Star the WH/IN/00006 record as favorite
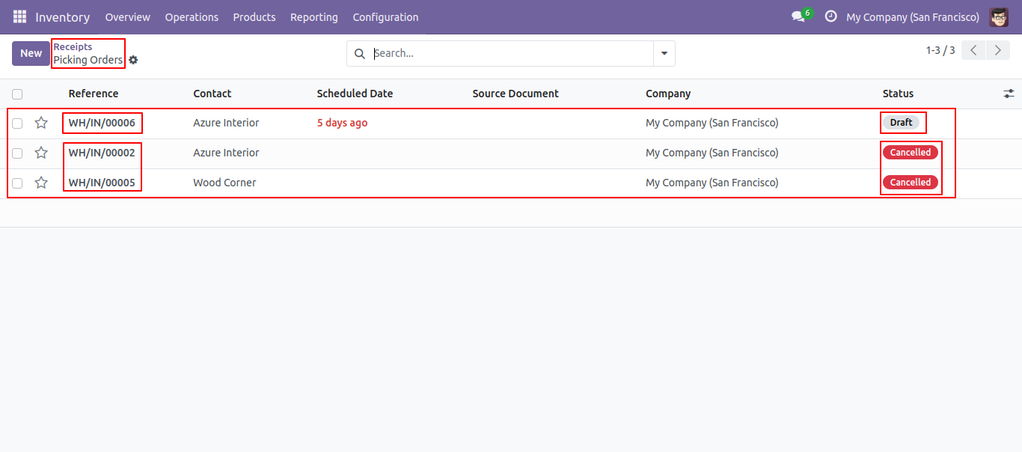Screen dimensions: 1022x452 pos(41,123)
